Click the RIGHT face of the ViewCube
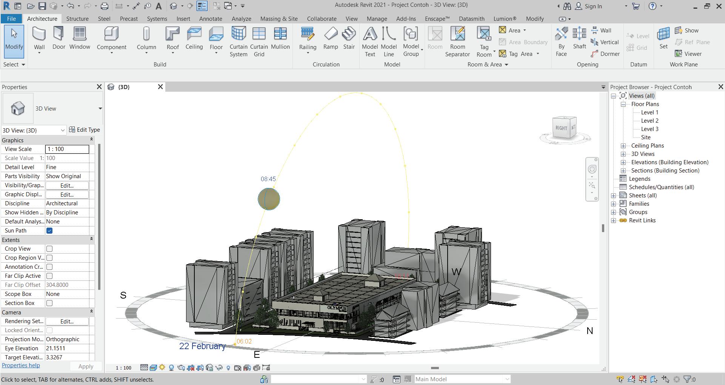 click(x=561, y=128)
